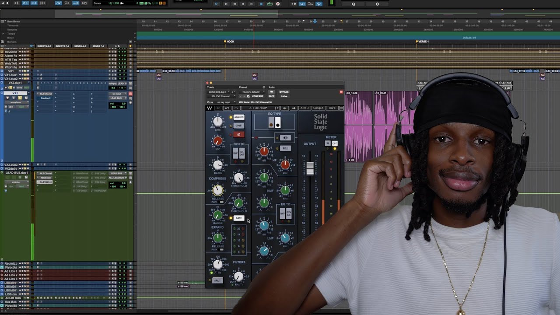Select the METER OUT button
560x315 pixels.
(335, 143)
